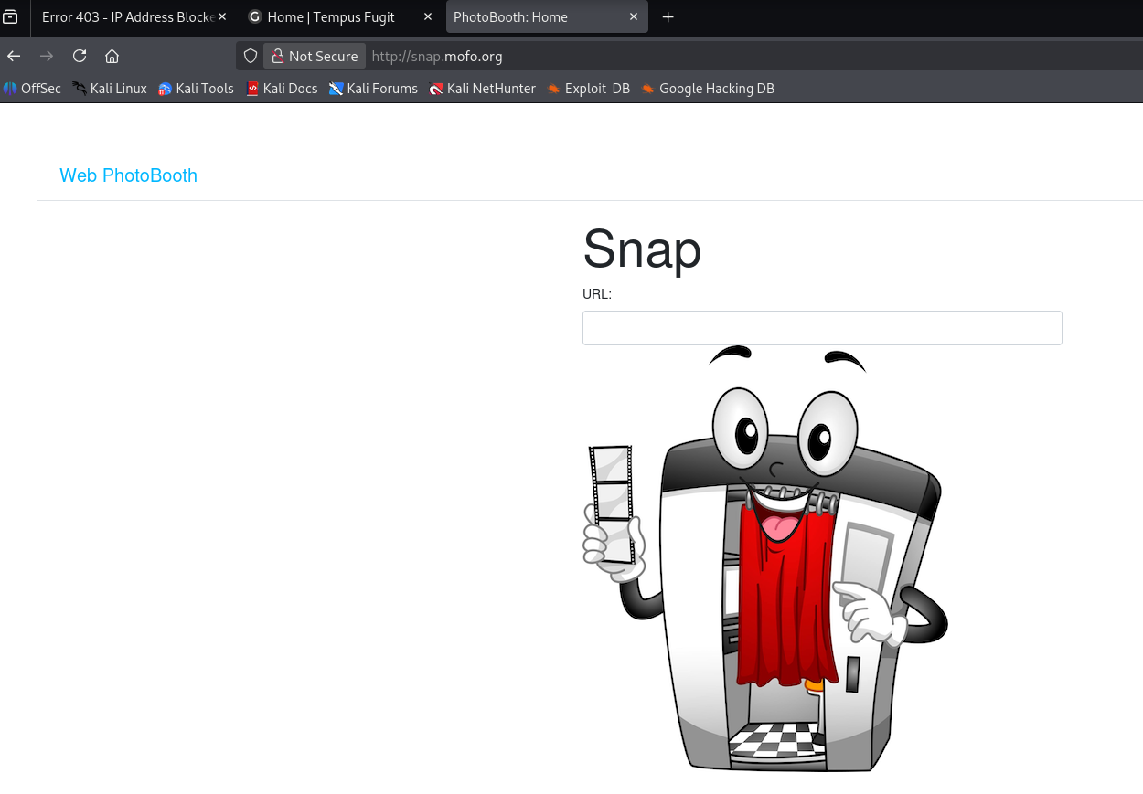Click the URL: label
This screenshot has height=794, width=1143.
[x=597, y=294]
